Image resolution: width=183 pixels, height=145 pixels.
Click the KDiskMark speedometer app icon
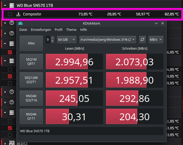(20, 24)
